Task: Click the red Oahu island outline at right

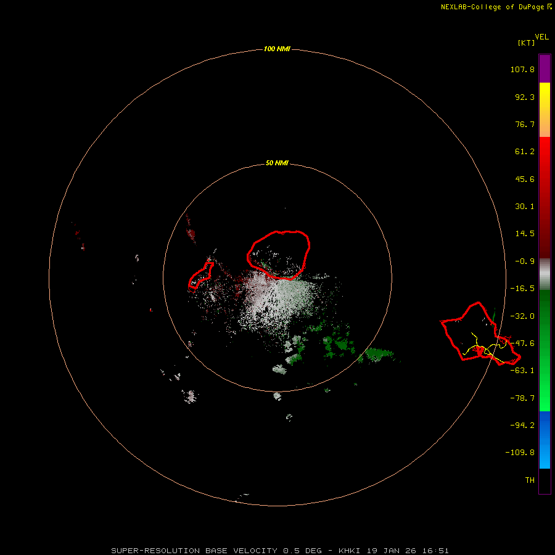Action: pos(480,334)
